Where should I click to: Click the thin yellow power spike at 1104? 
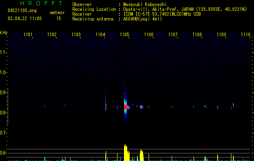point(106,156)
